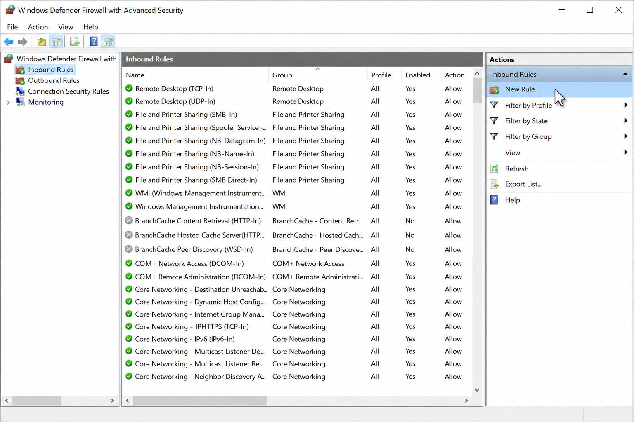This screenshot has height=422, width=634.
Task: Click Monitoring tree icon
Action: click(x=20, y=102)
